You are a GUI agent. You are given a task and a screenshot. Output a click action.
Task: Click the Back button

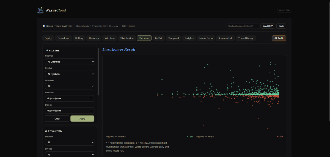(281, 26)
